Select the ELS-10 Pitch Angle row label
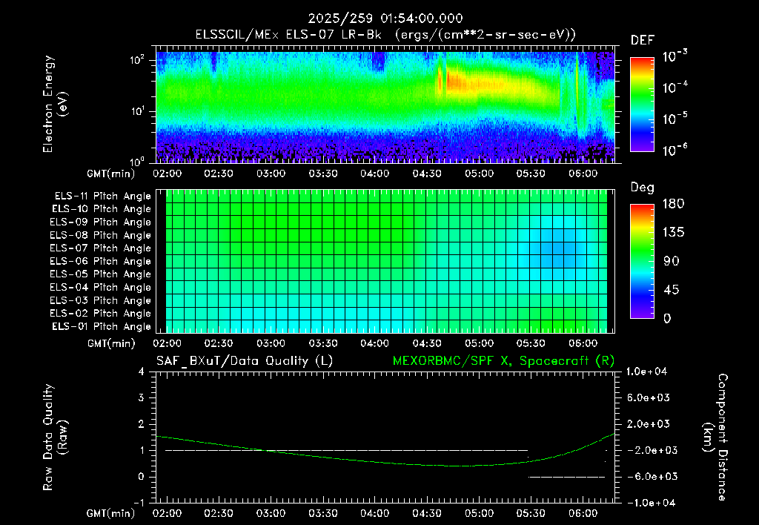 [x=102, y=209]
